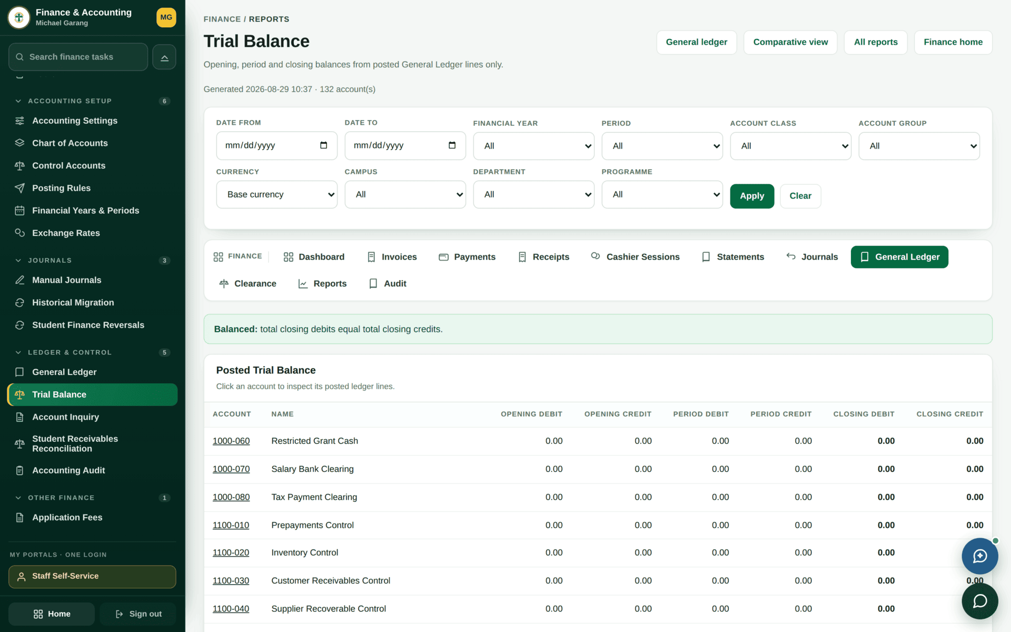Switch to the Statements tab
Screen dimensions: 1011x632
pos(732,257)
